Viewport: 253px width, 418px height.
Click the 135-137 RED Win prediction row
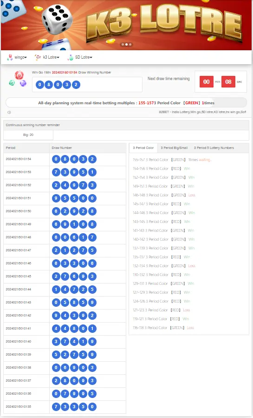[162, 257]
